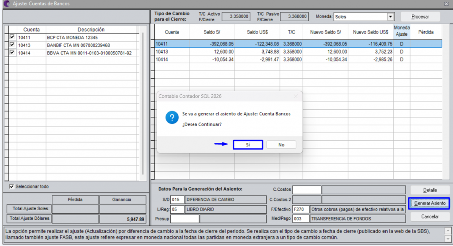
Task: Confirm with the Sí button
Action: [248, 145]
